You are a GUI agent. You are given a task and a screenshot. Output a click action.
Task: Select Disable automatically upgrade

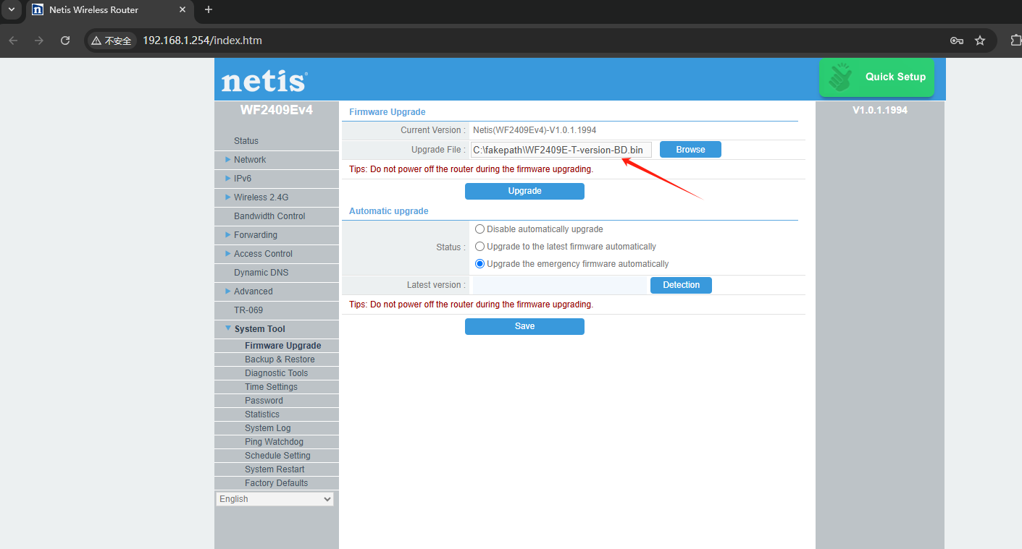[x=479, y=229]
